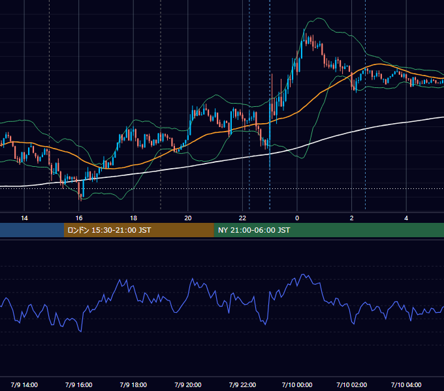Click the 7/10 00:00 date label
Viewport: 444px width, 391px height.
tap(297, 384)
